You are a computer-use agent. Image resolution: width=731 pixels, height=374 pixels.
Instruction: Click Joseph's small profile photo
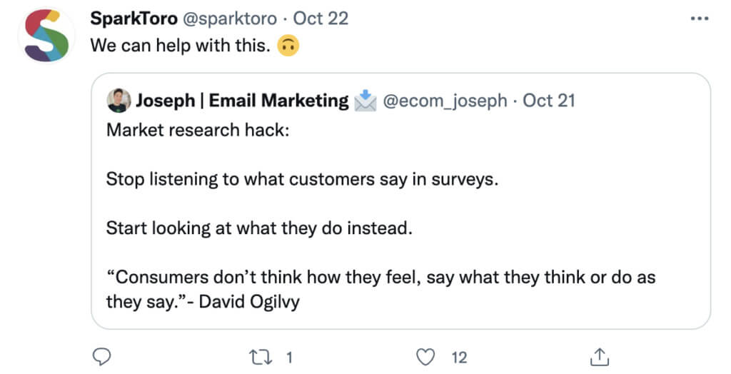click(x=119, y=101)
